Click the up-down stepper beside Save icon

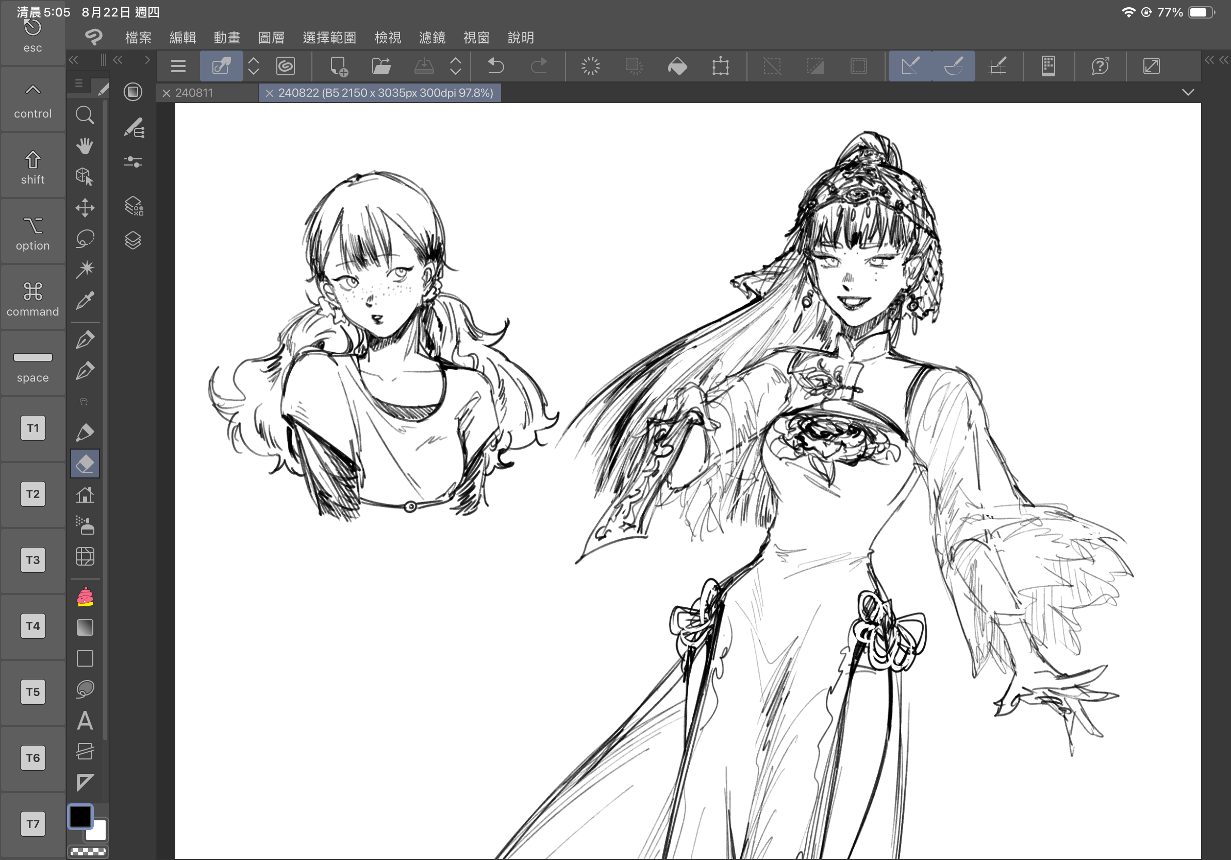tap(456, 66)
